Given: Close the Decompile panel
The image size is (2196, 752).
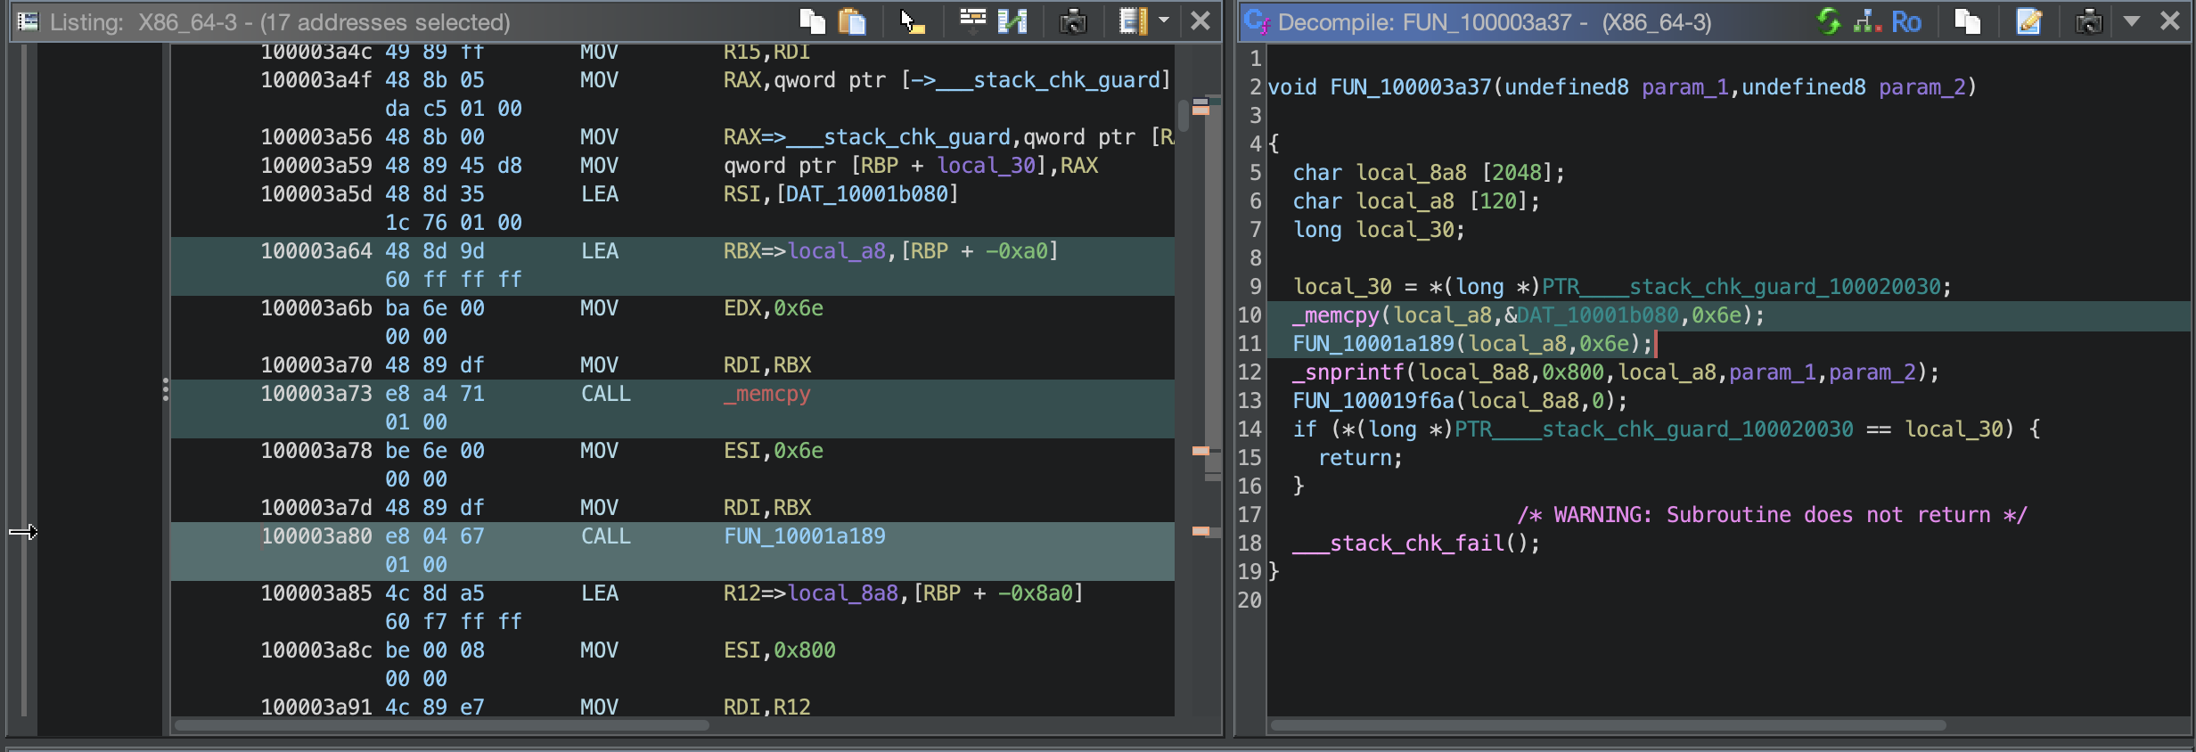Looking at the screenshot, I should point(2170,20).
